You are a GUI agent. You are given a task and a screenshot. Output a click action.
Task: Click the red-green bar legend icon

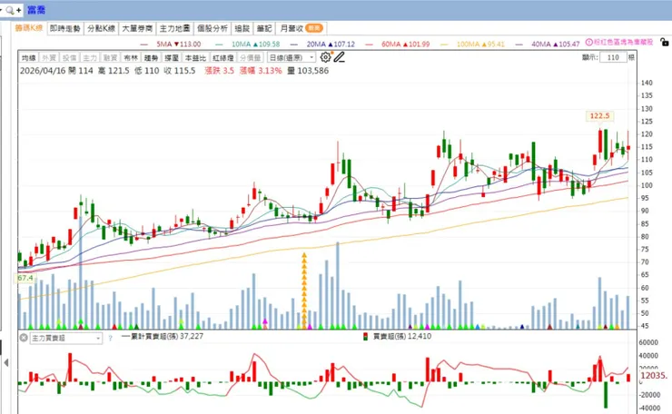point(366,337)
